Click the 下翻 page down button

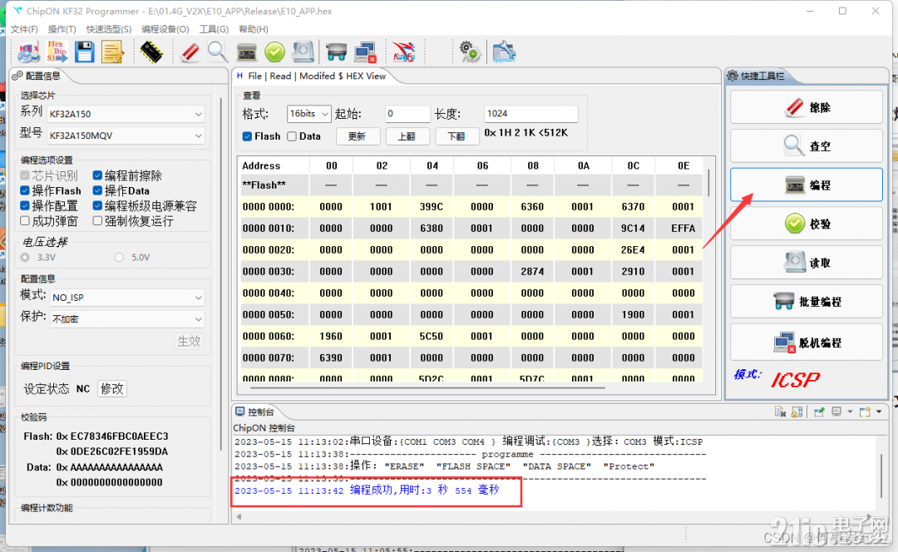click(x=456, y=136)
